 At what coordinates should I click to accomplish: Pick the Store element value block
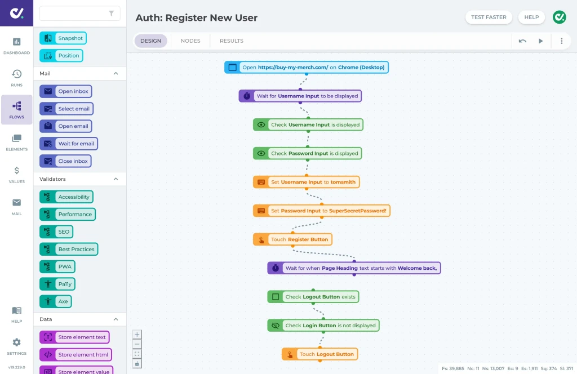[76, 370]
